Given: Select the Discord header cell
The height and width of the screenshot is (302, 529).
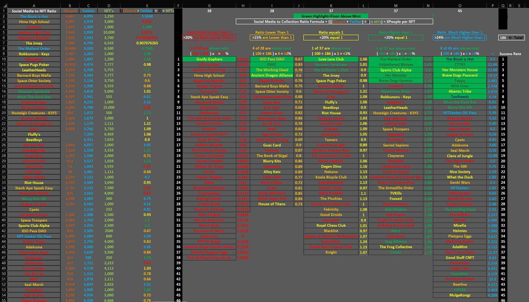Looking at the screenshot, I should point(70,11).
